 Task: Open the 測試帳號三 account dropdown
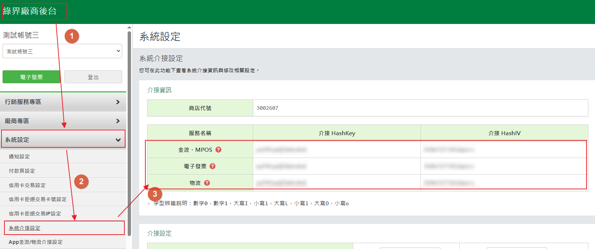(x=62, y=51)
